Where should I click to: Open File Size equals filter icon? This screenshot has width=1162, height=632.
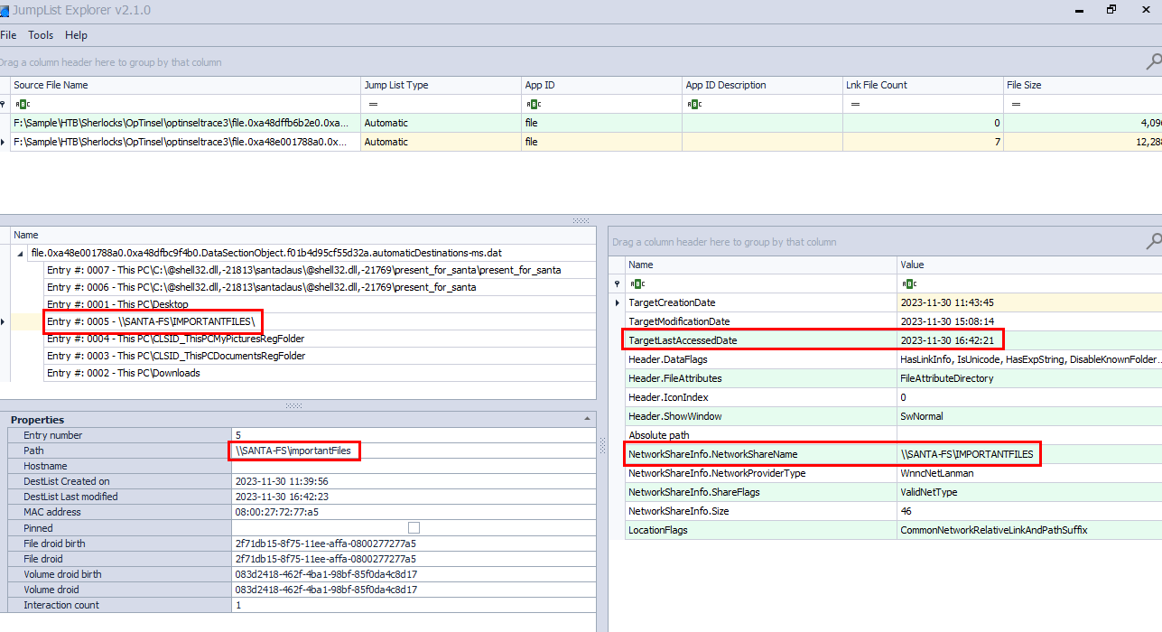pos(1015,104)
